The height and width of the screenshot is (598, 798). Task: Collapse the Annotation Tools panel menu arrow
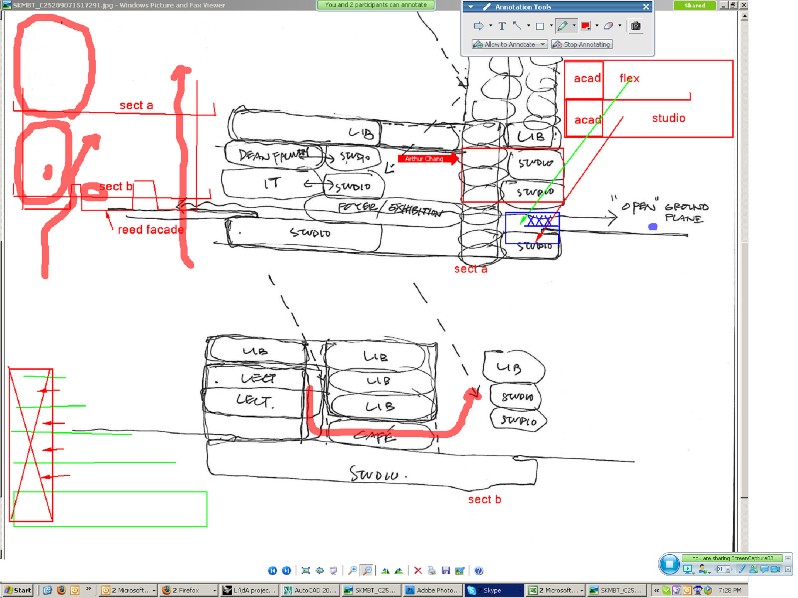pos(471,7)
